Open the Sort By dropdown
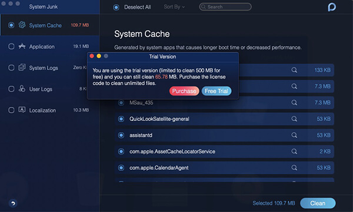Viewport: 353px width, 212px height. (x=174, y=7)
